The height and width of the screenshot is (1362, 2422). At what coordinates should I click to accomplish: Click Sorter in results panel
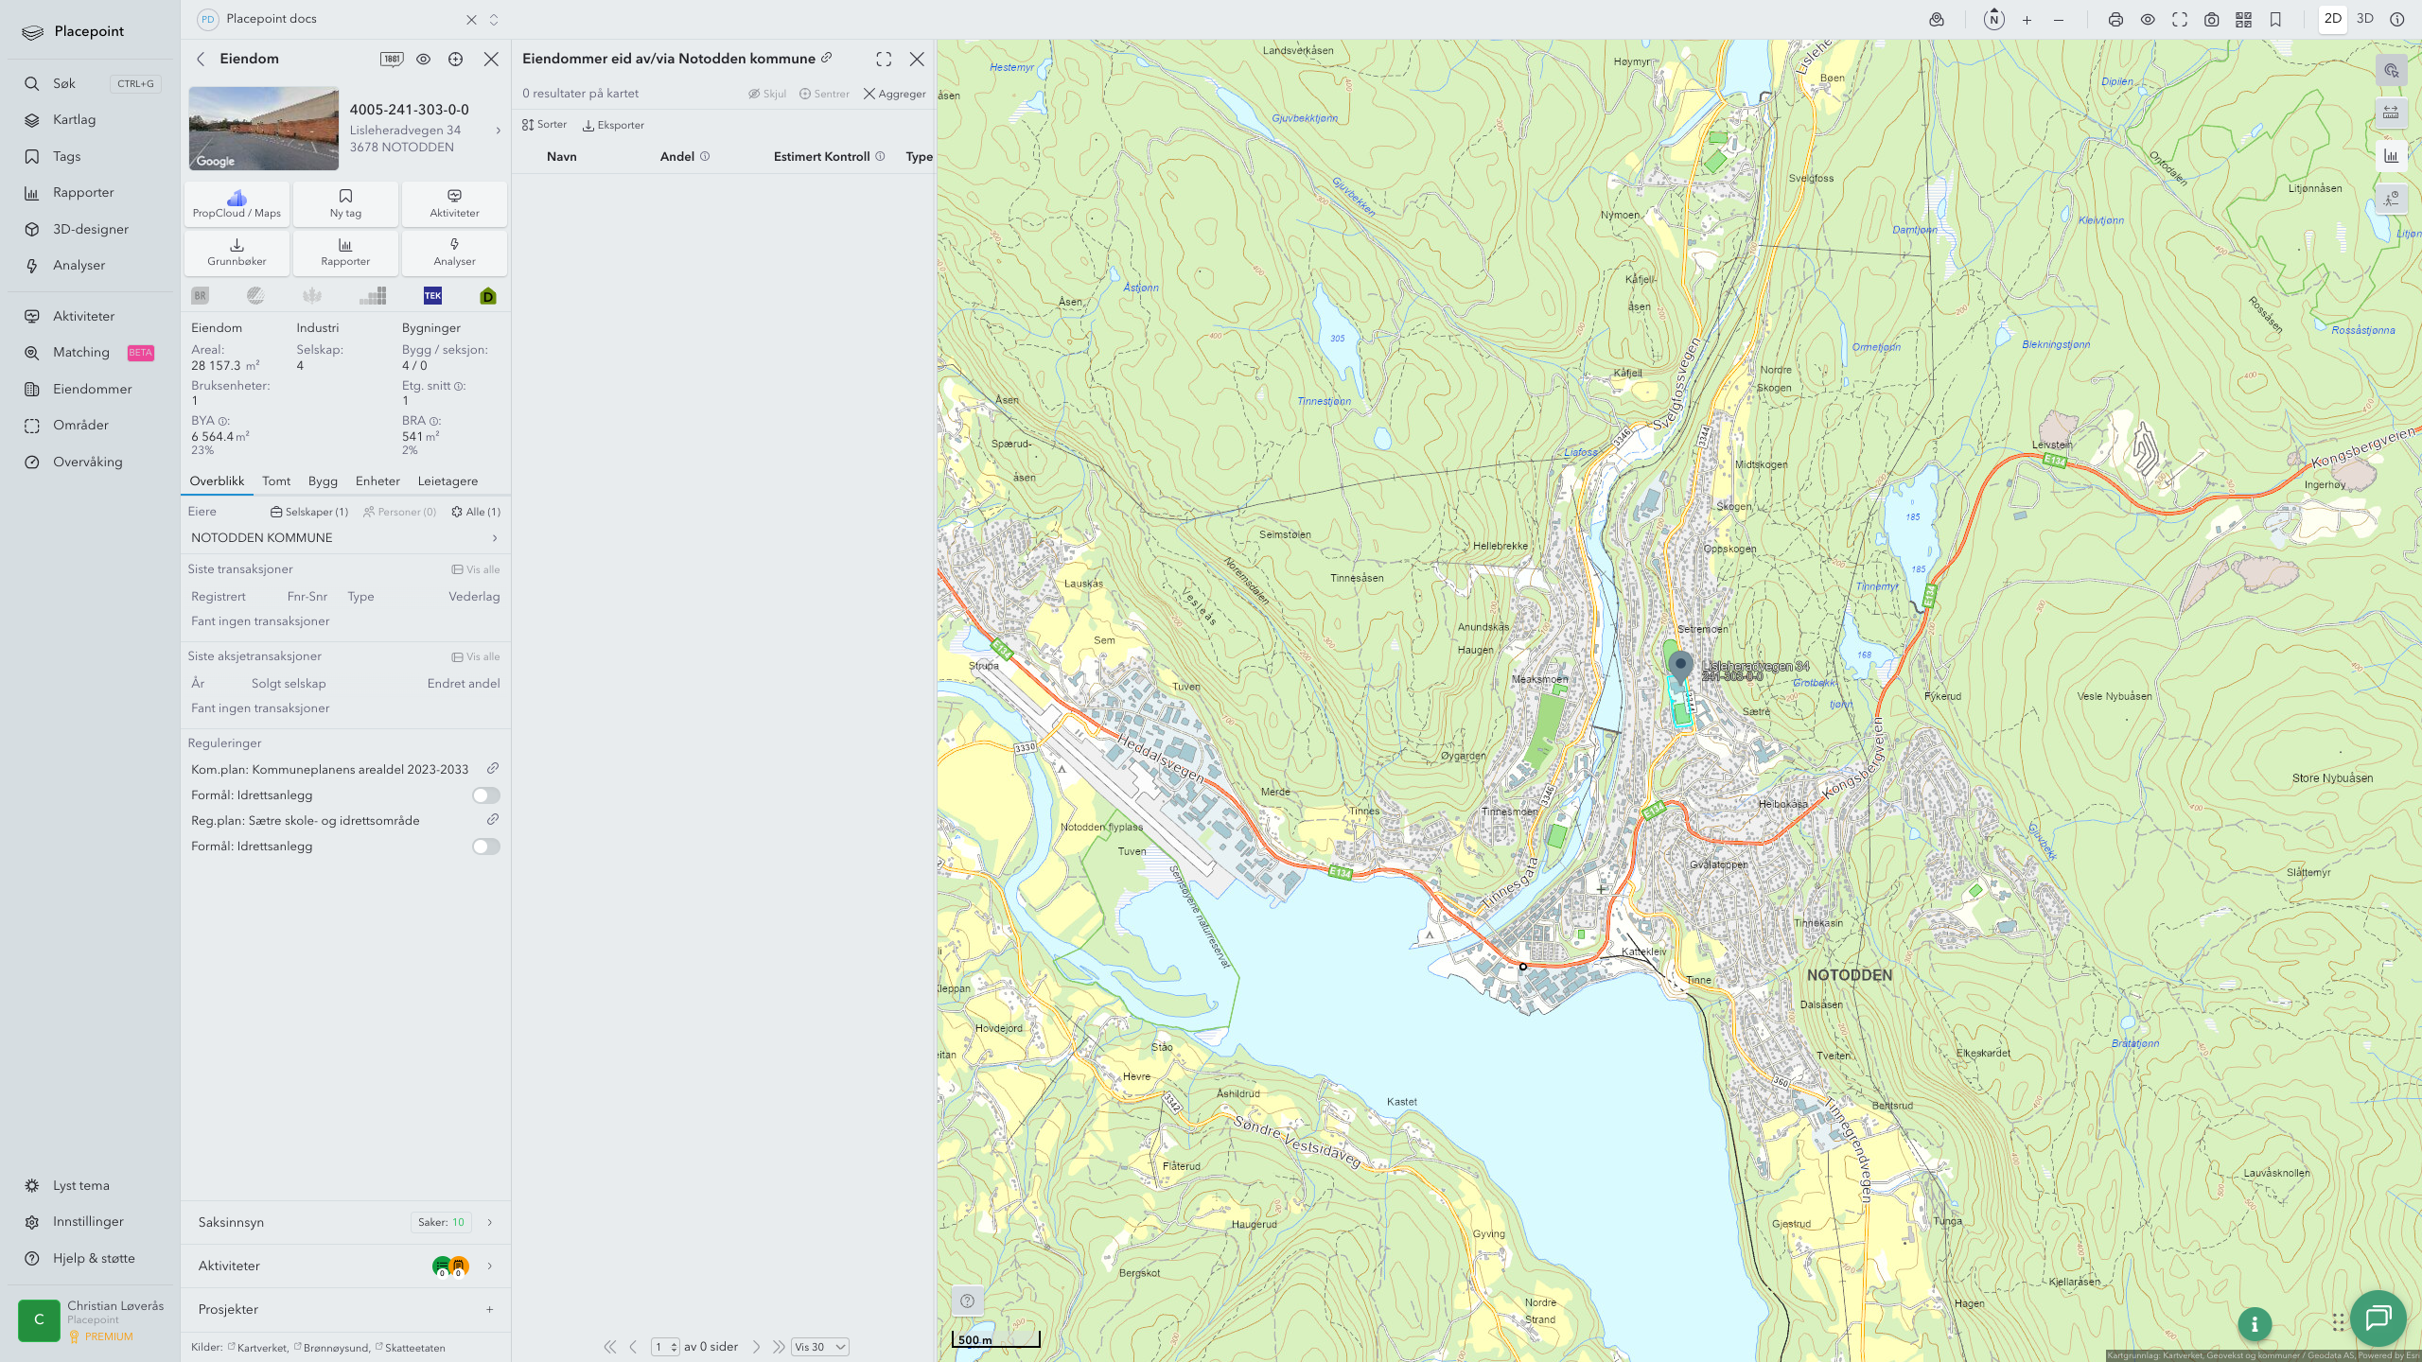[544, 125]
